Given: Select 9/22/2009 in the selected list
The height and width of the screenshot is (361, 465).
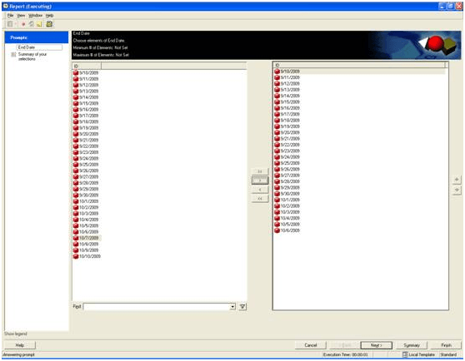Looking at the screenshot, I should click(x=290, y=145).
